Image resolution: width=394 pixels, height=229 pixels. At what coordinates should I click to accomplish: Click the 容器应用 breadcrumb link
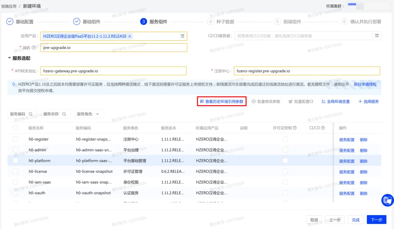9,6
